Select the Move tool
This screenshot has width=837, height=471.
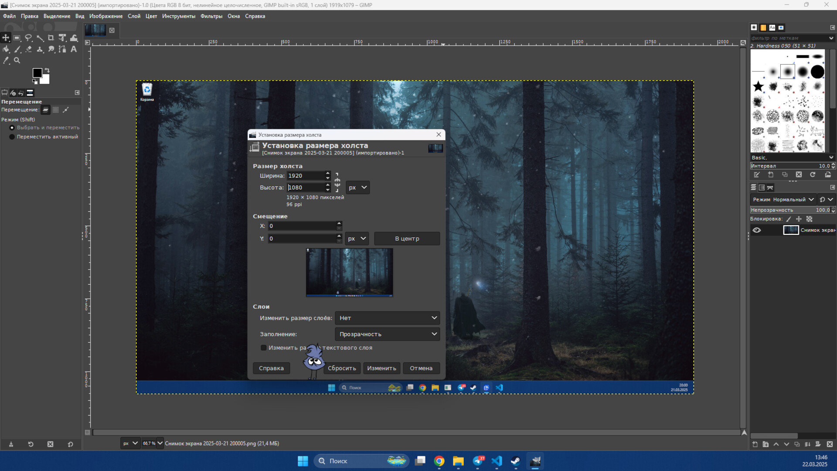click(6, 38)
